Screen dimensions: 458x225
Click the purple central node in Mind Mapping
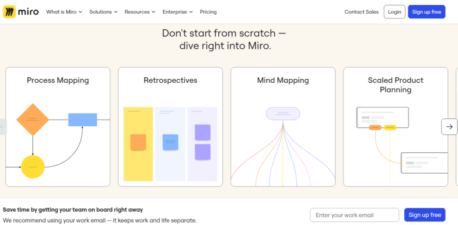(x=283, y=113)
